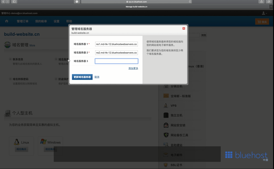Click the new tab plus button
274x169 pixels.
271,7
